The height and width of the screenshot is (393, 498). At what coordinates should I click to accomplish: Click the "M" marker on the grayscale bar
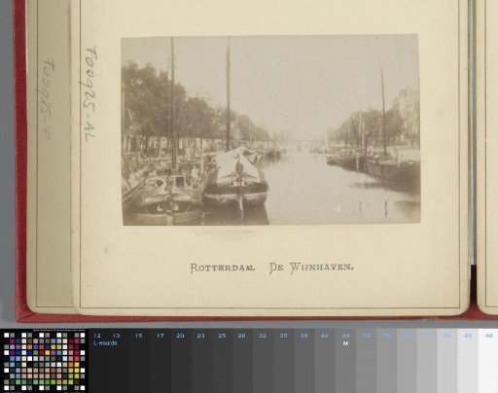[345, 343]
